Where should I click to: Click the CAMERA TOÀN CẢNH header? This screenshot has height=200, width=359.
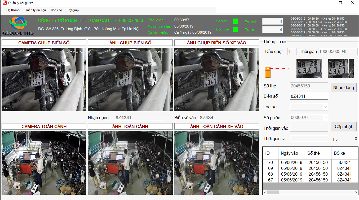(x=44, y=126)
